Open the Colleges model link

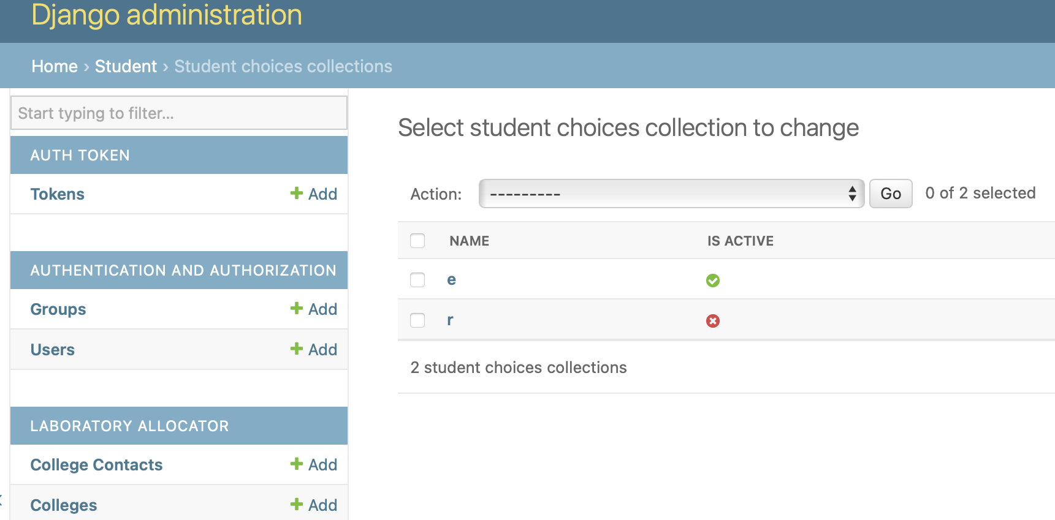click(64, 505)
